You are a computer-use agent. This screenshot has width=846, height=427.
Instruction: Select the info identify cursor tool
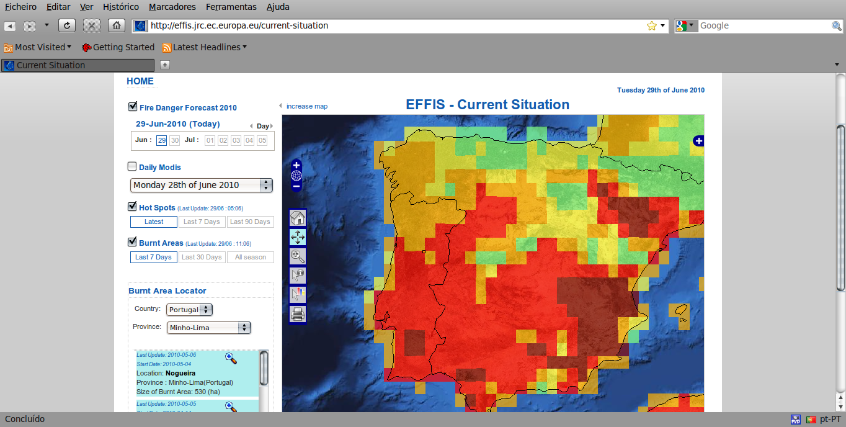pos(298,276)
